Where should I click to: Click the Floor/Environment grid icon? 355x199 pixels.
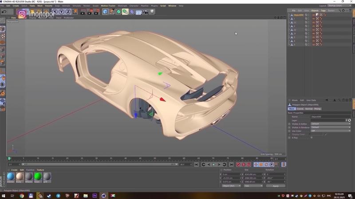pos(138,12)
